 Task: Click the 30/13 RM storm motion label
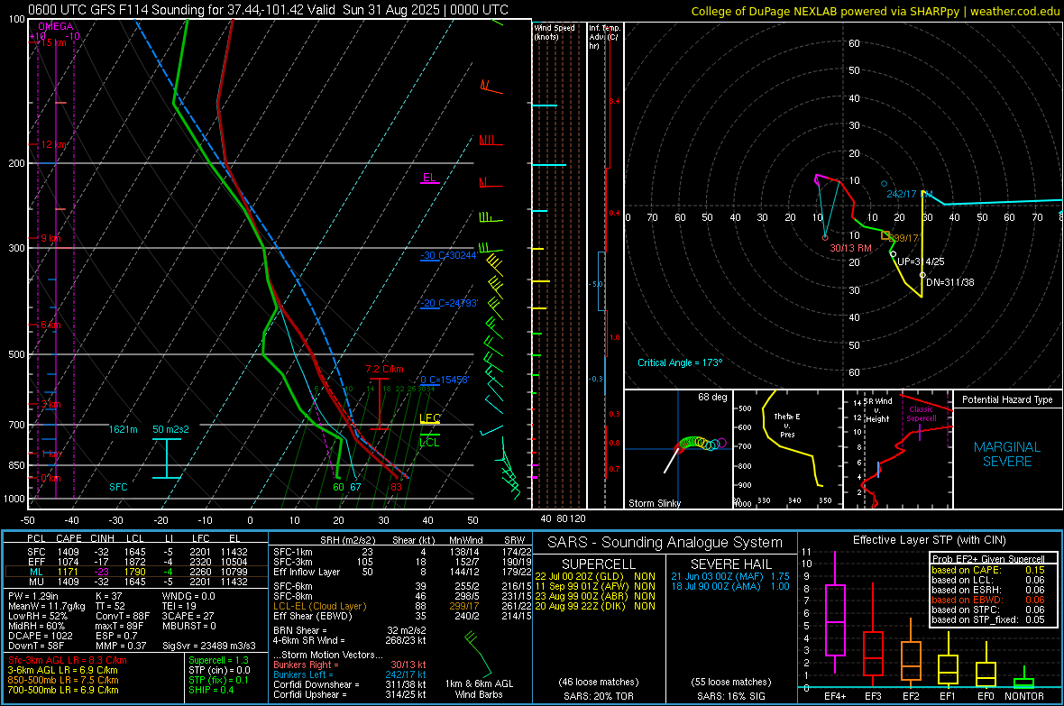coord(850,249)
